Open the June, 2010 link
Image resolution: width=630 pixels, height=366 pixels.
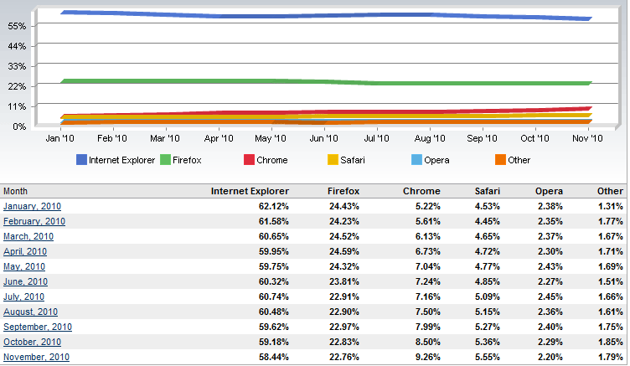pos(27,282)
